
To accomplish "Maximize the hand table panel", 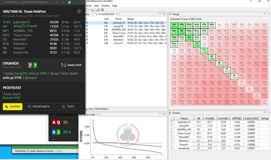I will (164, 14).
